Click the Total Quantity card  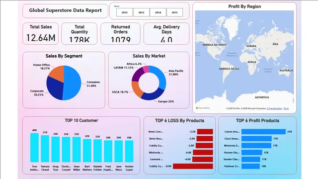[x=79, y=33]
